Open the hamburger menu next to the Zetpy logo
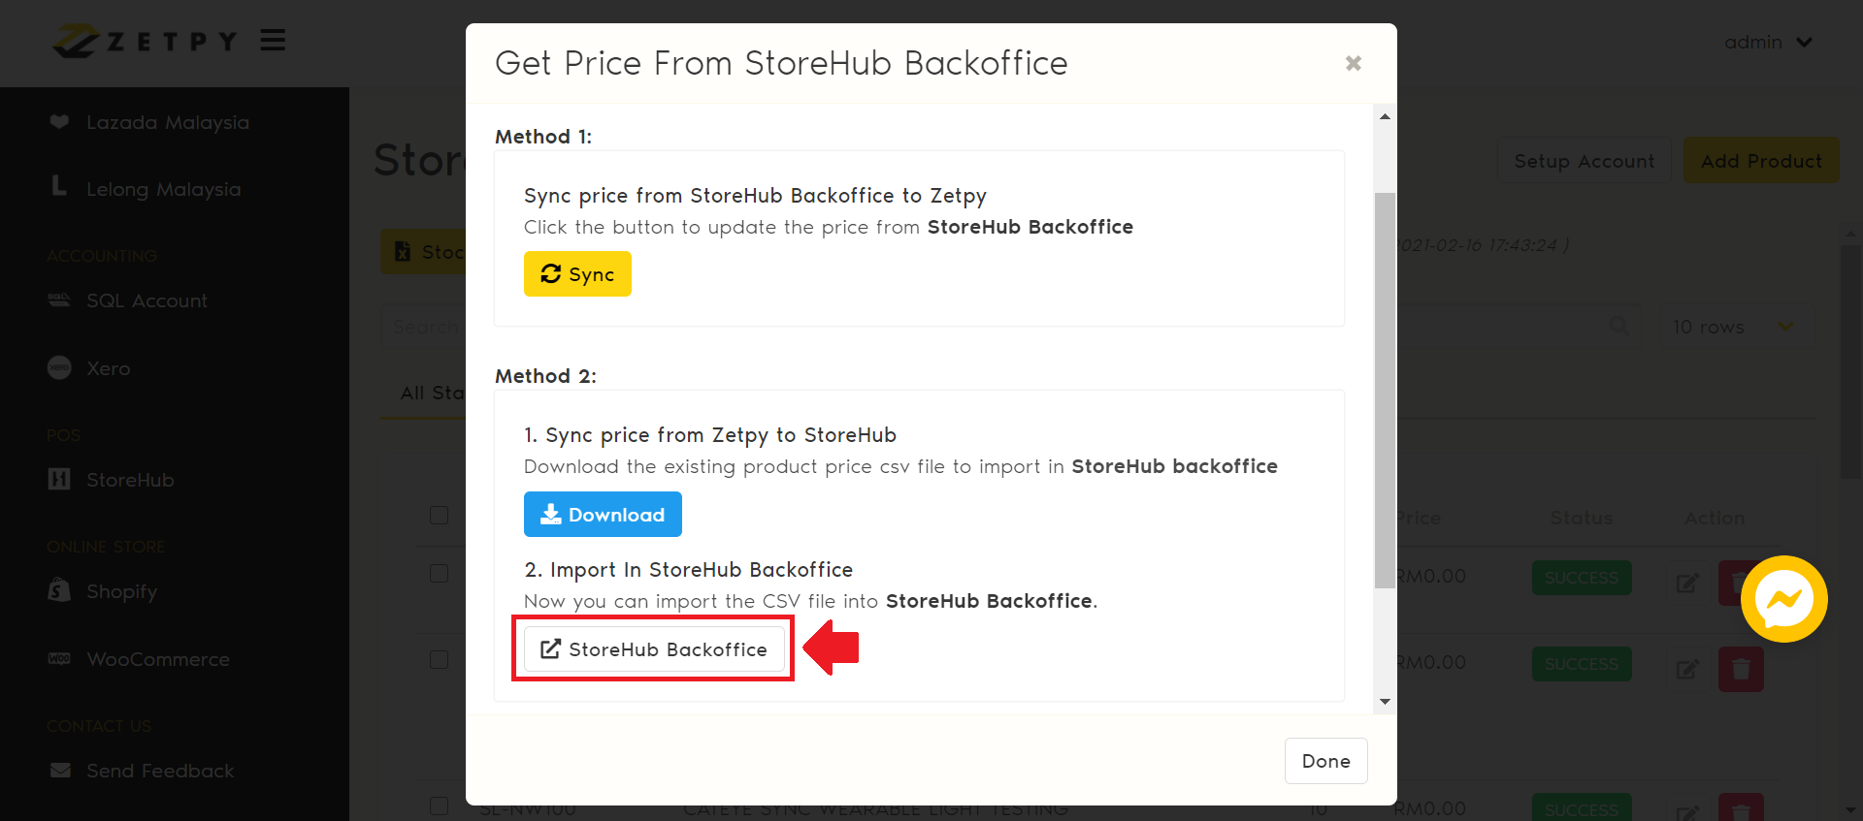 click(x=273, y=41)
